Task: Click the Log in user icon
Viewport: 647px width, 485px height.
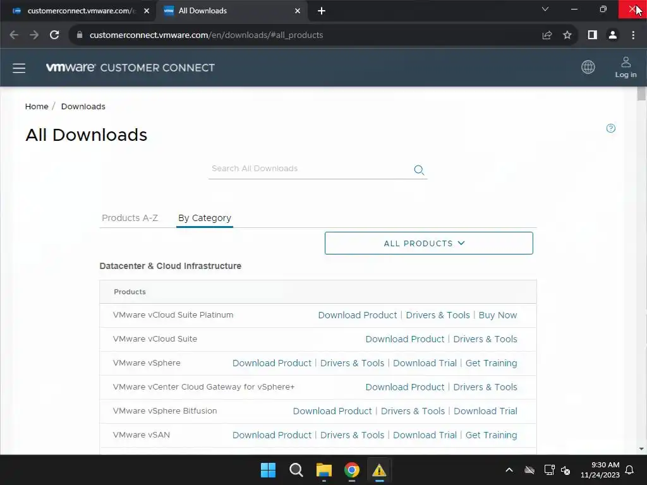Action: click(x=626, y=67)
